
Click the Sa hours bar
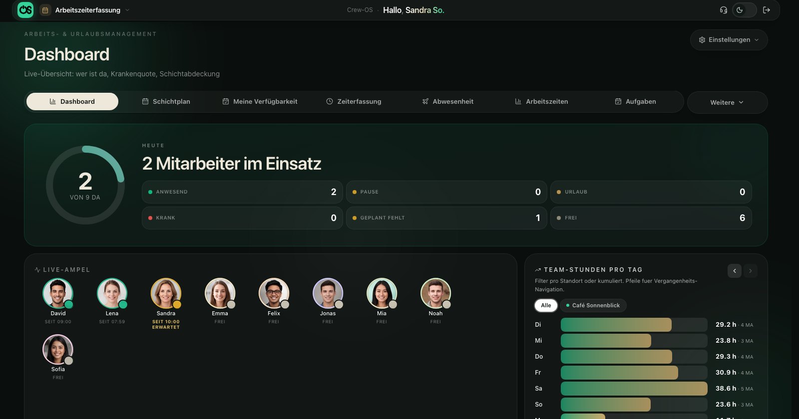point(634,389)
